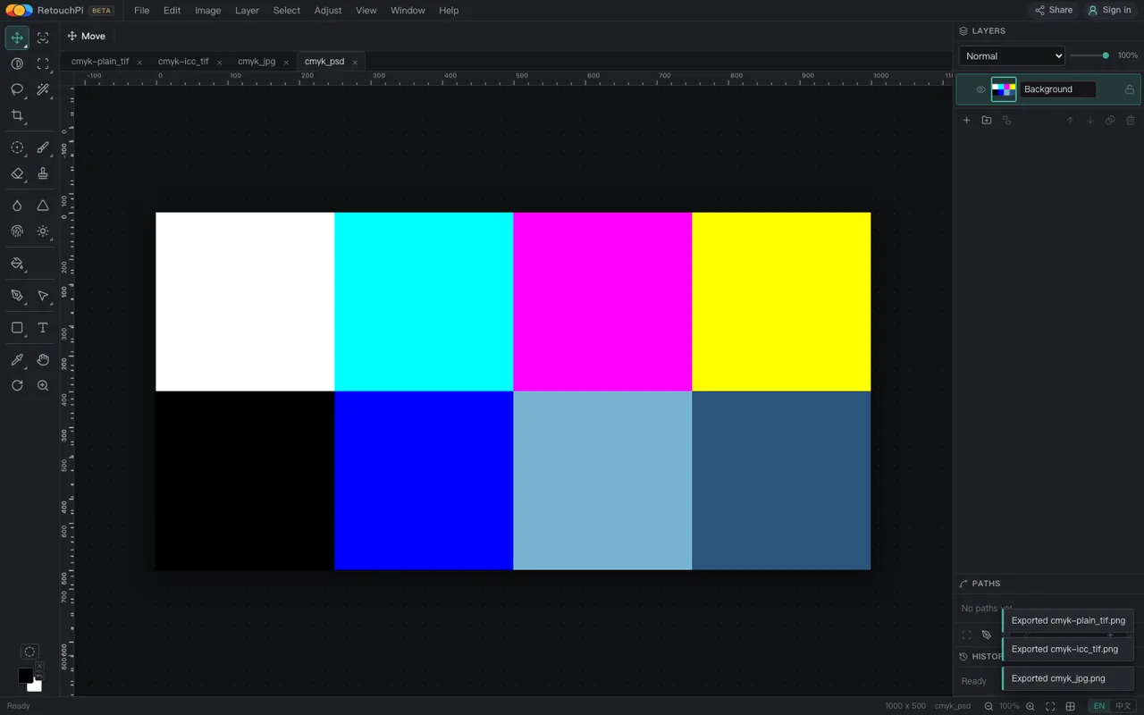Image resolution: width=1144 pixels, height=715 pixels.
Task: Add a new layer with the plus icon
Action: (966, 121)
